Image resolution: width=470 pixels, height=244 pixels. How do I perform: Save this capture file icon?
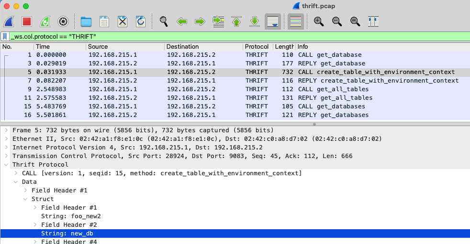[x=104, y=21]
